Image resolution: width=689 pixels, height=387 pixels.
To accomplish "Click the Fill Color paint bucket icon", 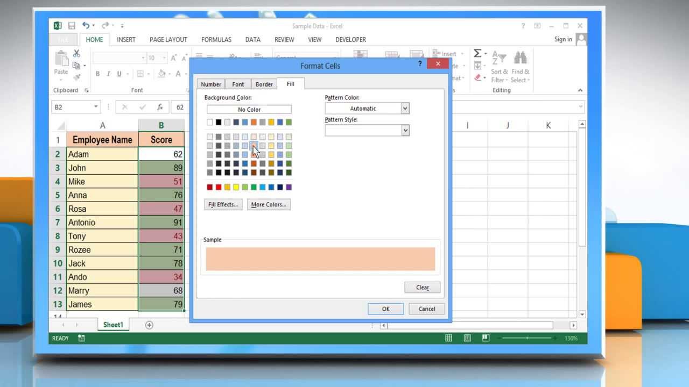I will coord(161,74).
